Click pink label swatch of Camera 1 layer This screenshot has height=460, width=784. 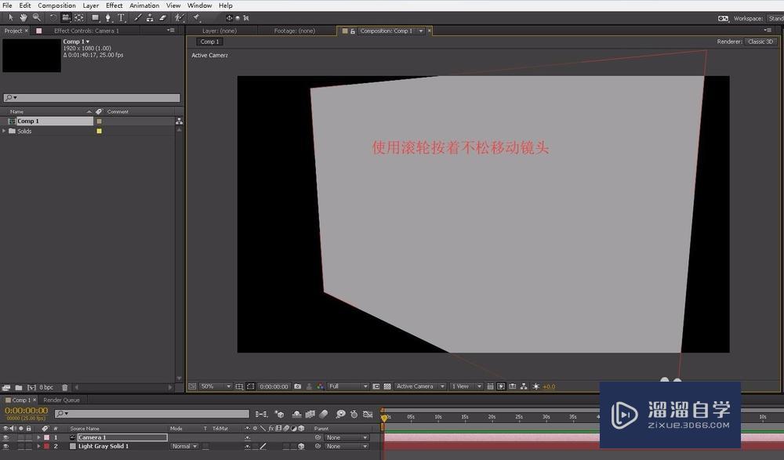[46, 437]
